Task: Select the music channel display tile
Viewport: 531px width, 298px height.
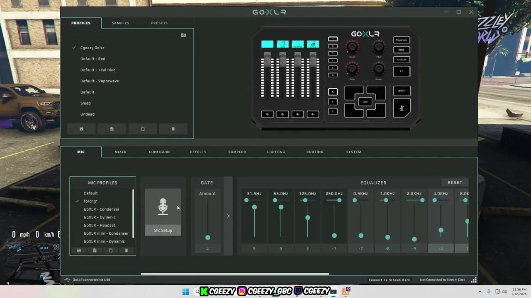Action: (x=283, y=44)
